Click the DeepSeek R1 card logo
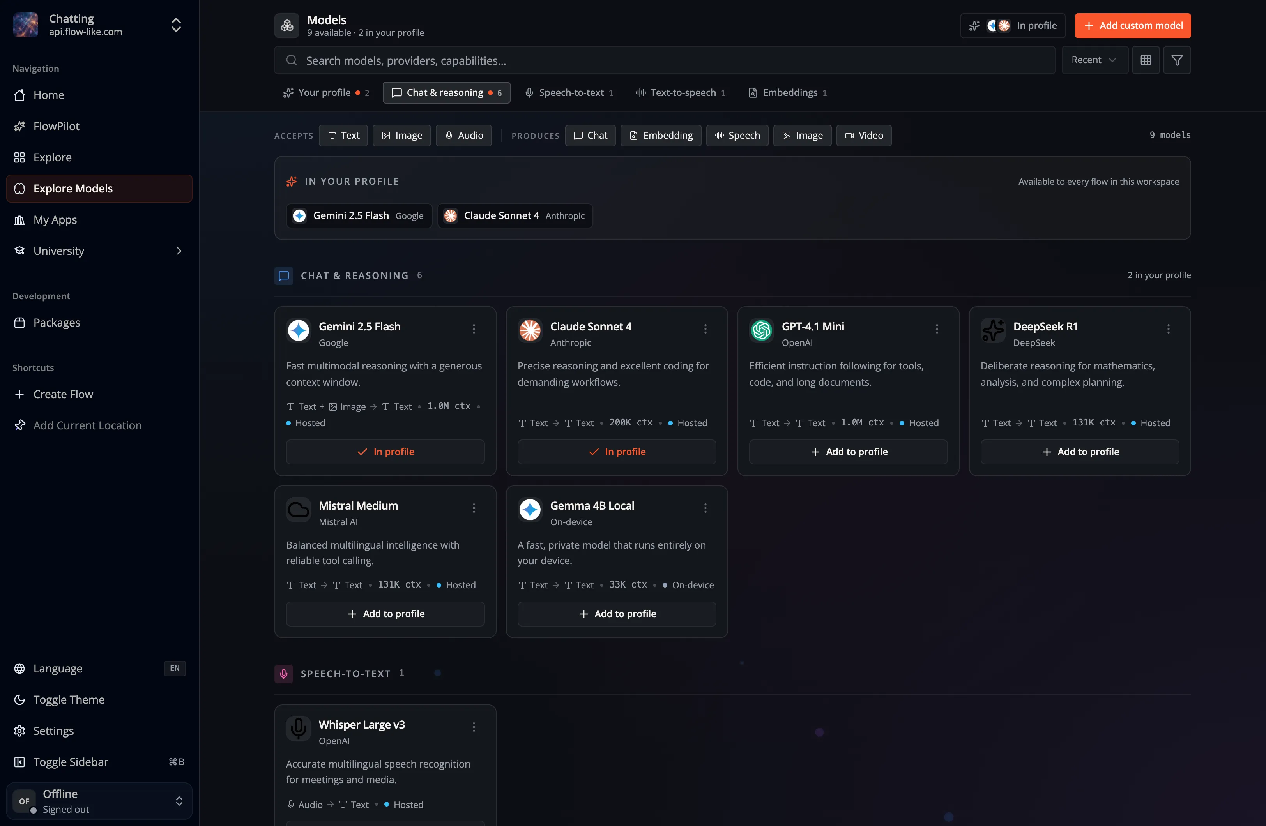Screen dimensions: 1266x826 click(x=993, y=330)
